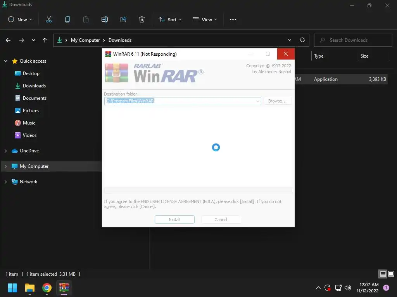The width and height of the screenshot is (397, 297).
Task: Open the notification count badge
Action: (386, 288)
